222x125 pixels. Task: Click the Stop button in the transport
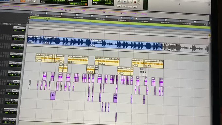click(125, 2)
